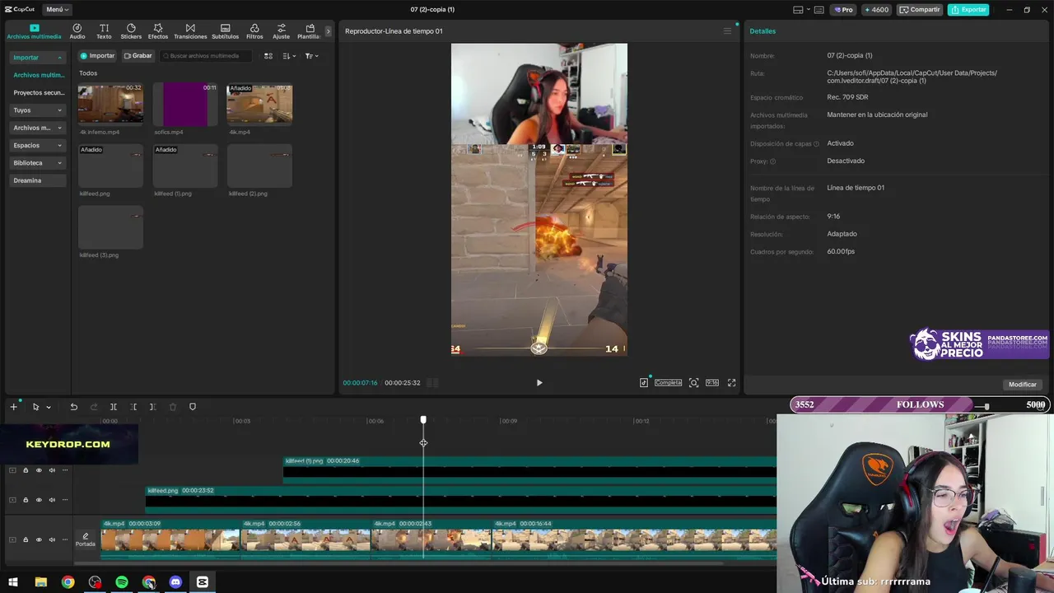
Task: Select the 4k inferno.mp4 thumbnail
Action: pos(110,104)
